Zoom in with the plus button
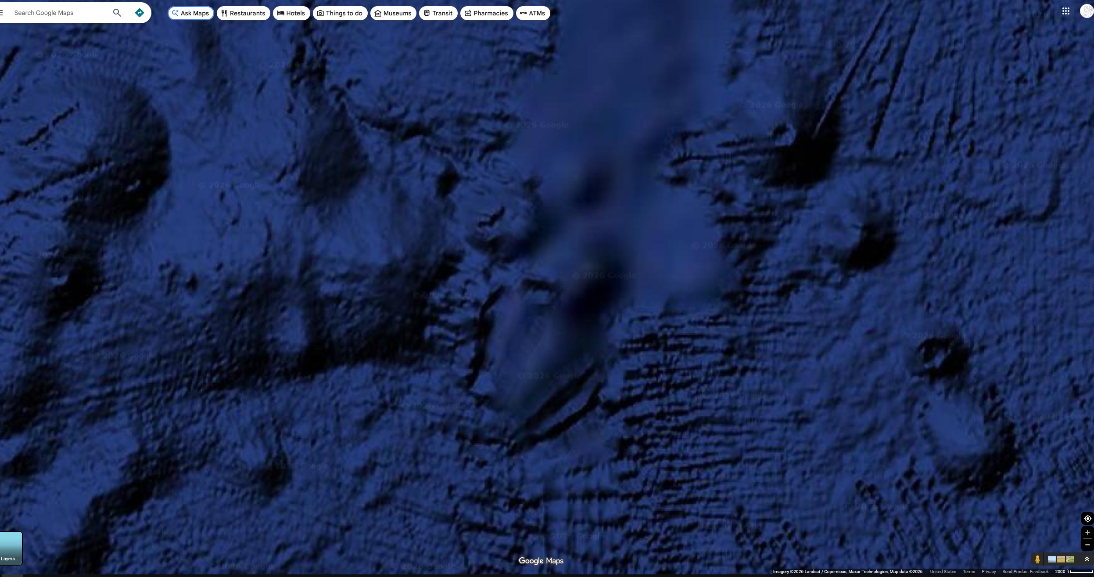The image size is (1094, 577). click(1087, 533)
